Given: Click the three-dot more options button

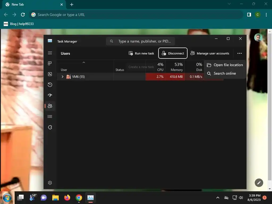Looking at the screenshot, I should pyautogui.click(x=239, y=53).
